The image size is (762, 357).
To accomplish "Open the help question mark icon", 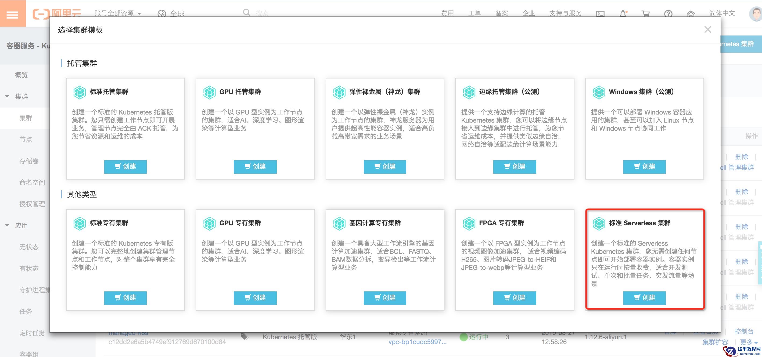I will tap(668, 14).
